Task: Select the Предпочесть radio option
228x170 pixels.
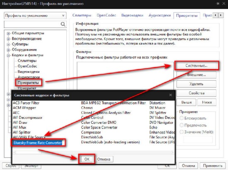Action: coord(181,125)
